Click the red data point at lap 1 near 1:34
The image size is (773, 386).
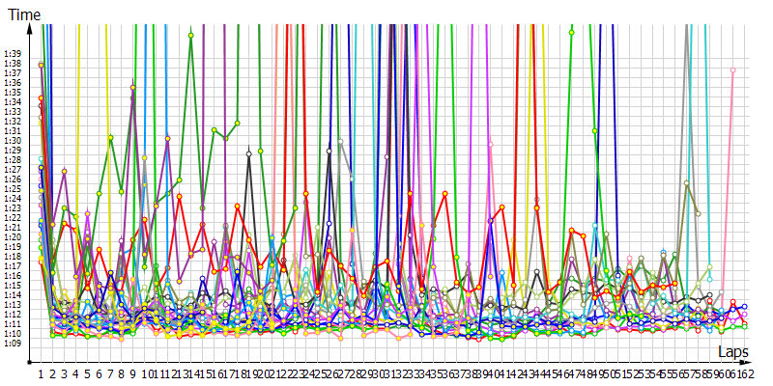[41, 97]
